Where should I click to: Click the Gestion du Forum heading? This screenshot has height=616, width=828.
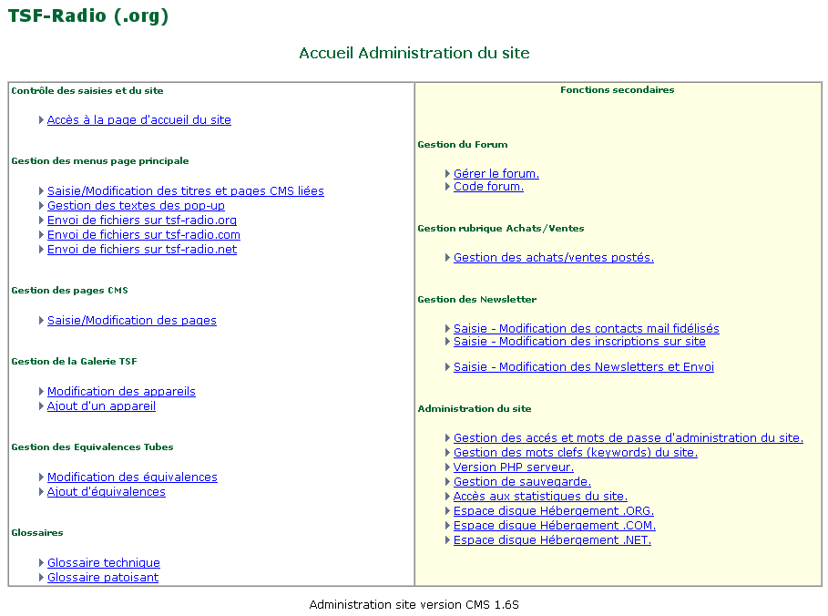pyautogui.click(x=463, y=145)
